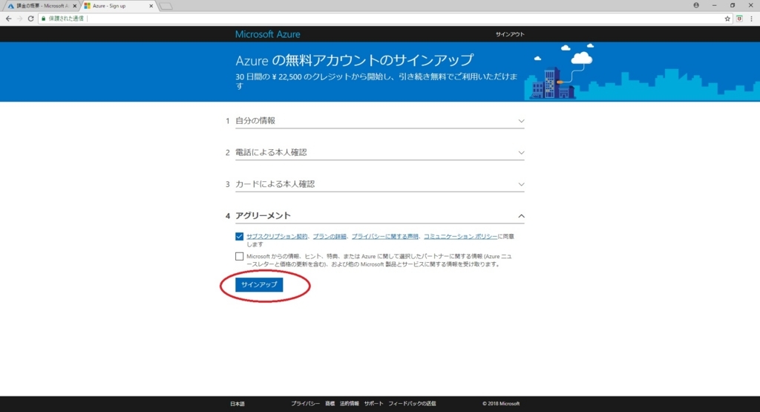
Task: Open the プランの詳細 link
Action: (x=330, y=237)
